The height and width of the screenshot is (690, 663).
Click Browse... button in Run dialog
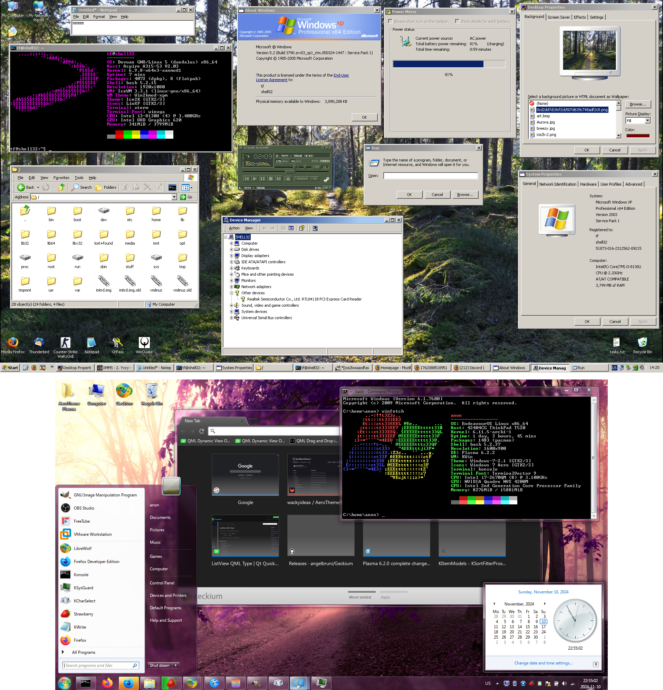465,195
